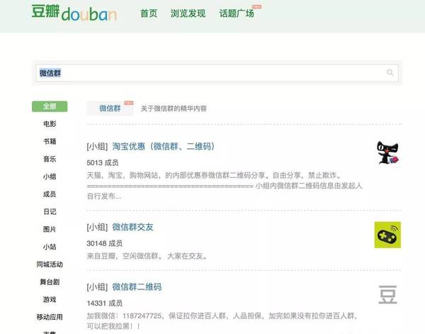Click the magnifier search icon

click(390, 72)
